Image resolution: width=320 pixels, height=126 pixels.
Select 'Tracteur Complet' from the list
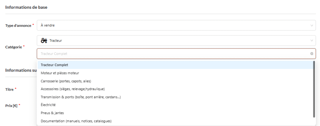(x=55, y=65)
